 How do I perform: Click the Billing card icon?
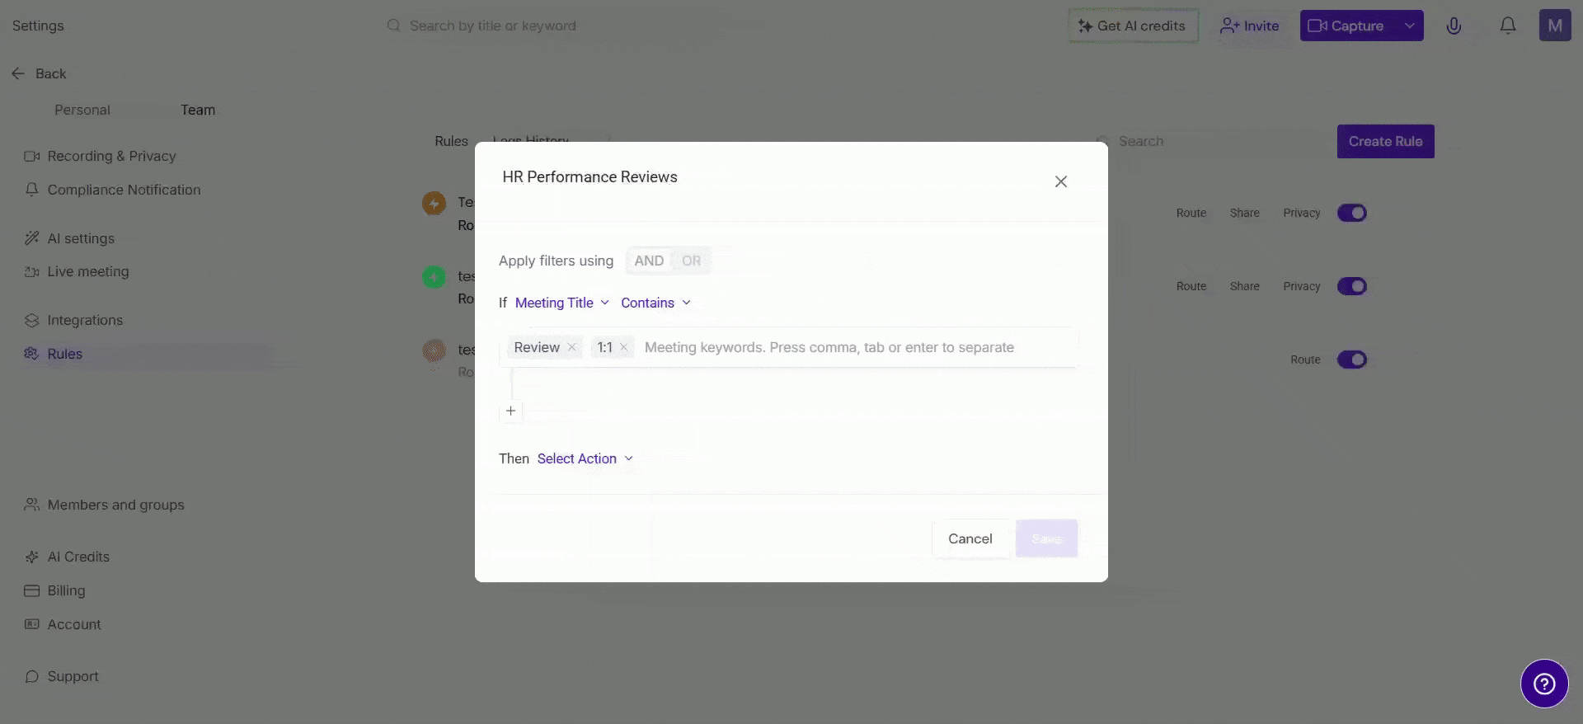click(x=32, y=590)
